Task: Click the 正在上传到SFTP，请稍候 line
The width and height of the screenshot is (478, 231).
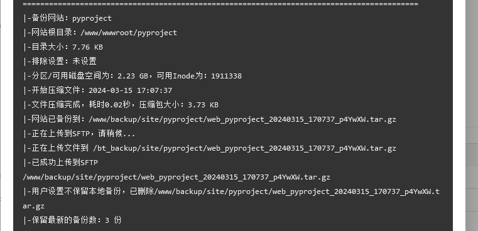Action: coord(79,134)
